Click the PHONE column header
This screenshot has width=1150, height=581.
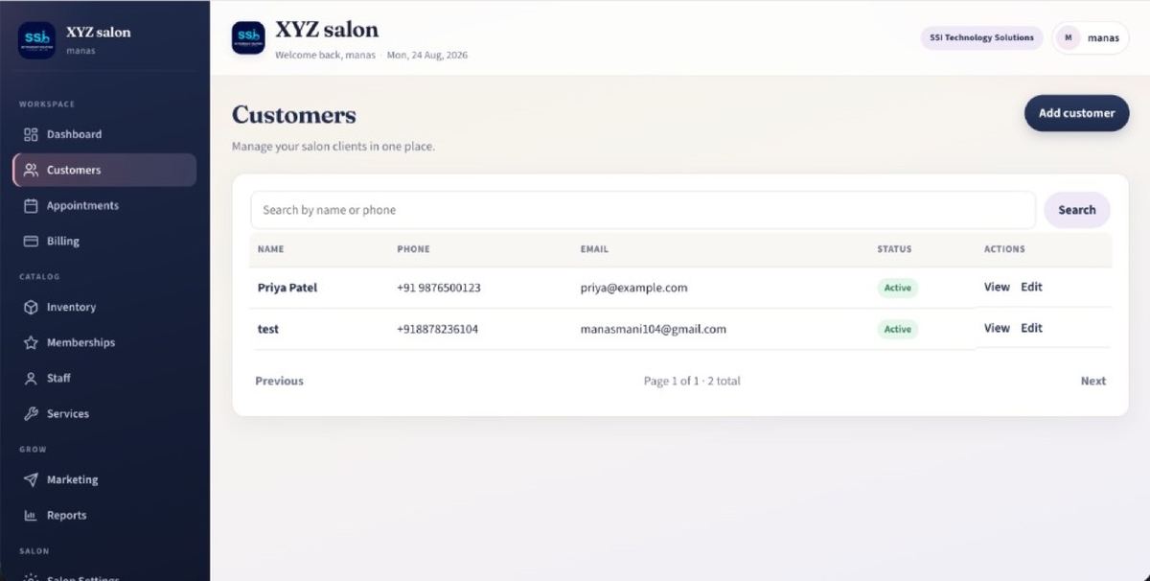coord(413,249)
